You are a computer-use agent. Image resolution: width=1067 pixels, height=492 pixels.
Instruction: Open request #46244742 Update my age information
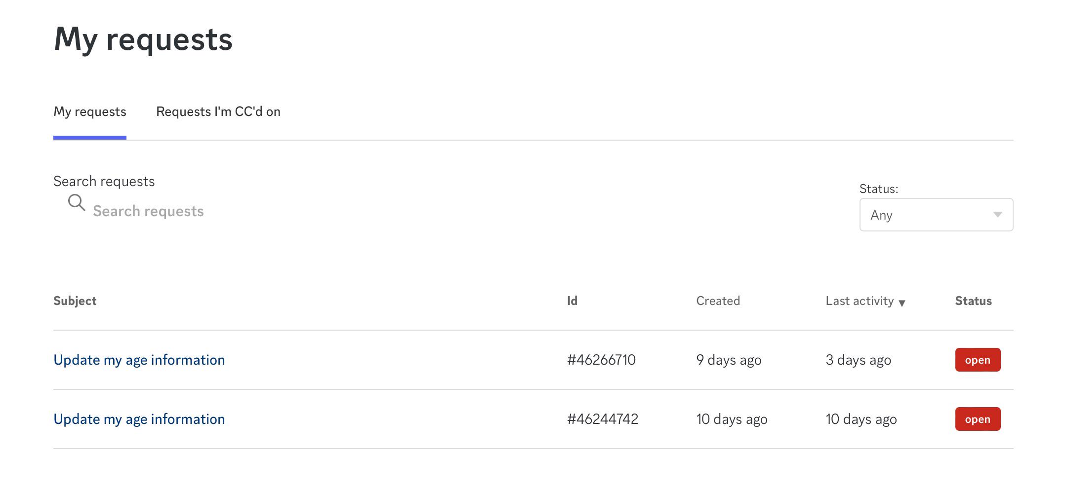tap(139, 419)
